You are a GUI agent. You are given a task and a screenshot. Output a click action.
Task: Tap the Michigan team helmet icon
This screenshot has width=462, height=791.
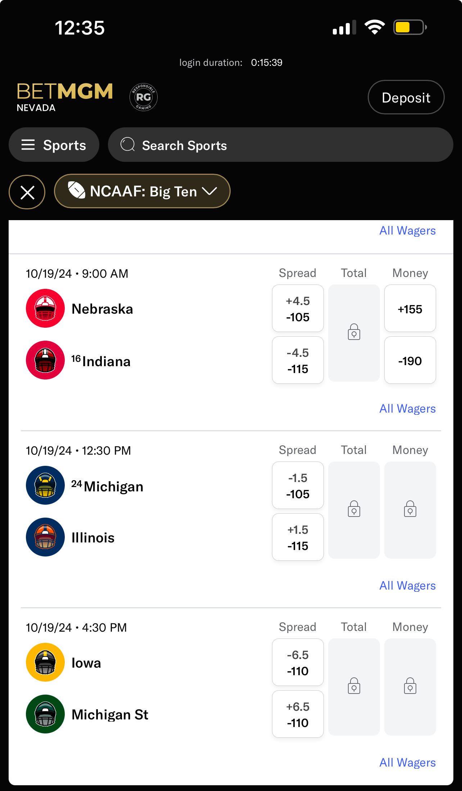[x=45, y=485]
